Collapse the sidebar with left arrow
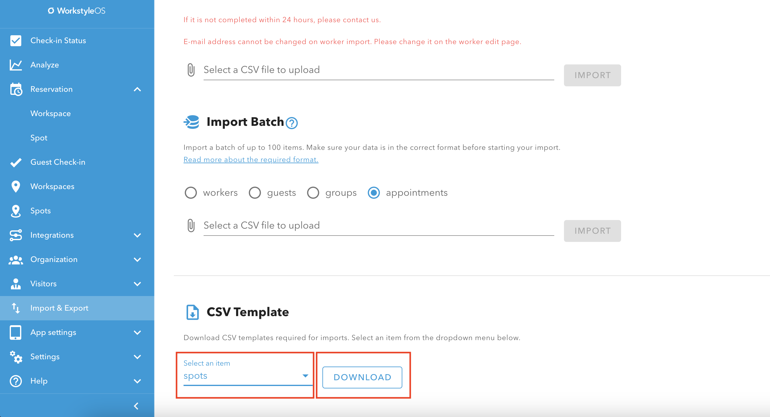Screen dimensions: 770x417 coord(136,406)
